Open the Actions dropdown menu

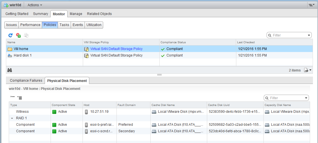tap(35, 5)
